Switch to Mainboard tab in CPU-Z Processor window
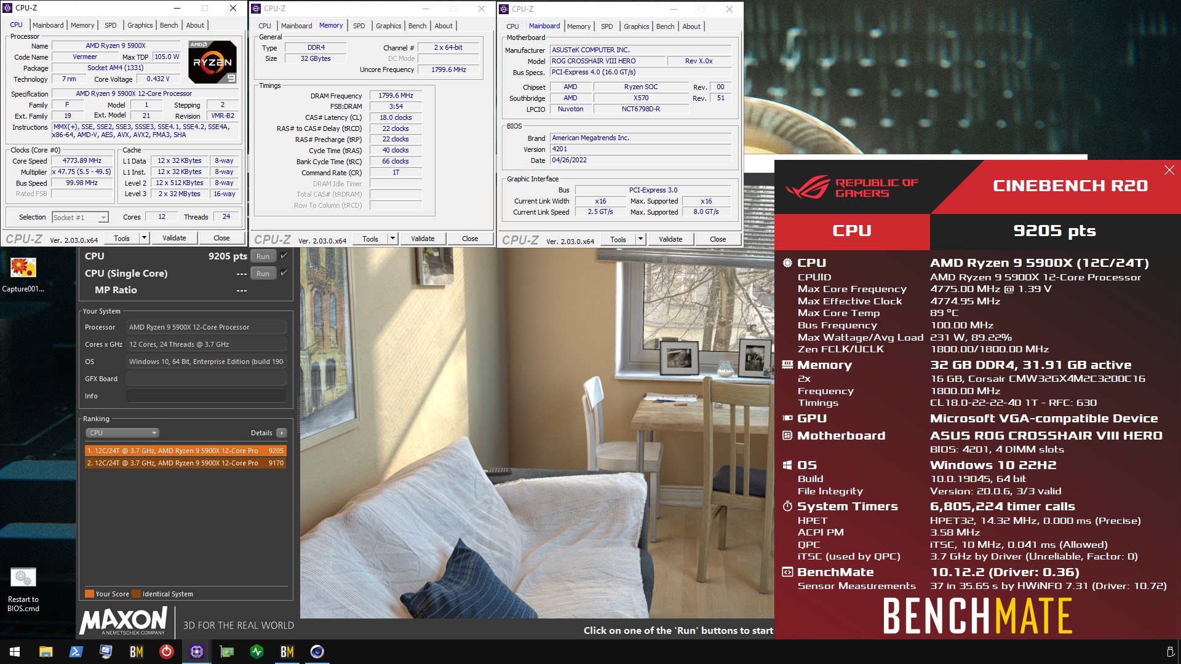Image resolution: width=1181 pixels, height=664 pixels. [x=48, y=25]
